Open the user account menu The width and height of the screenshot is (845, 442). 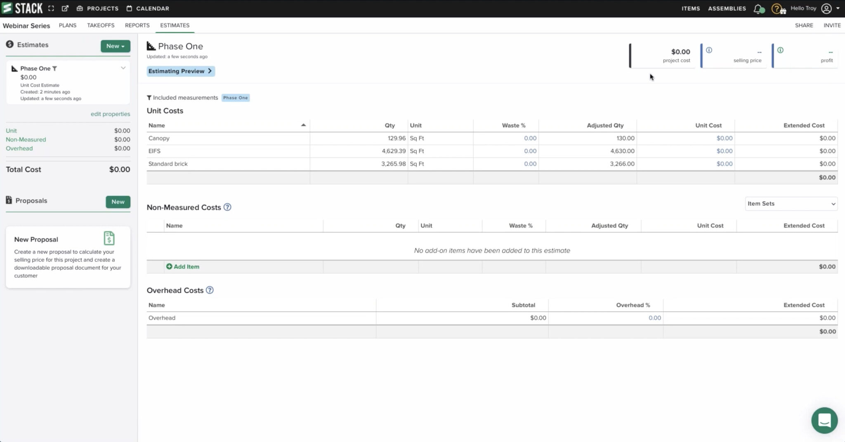tap(830, 8)
